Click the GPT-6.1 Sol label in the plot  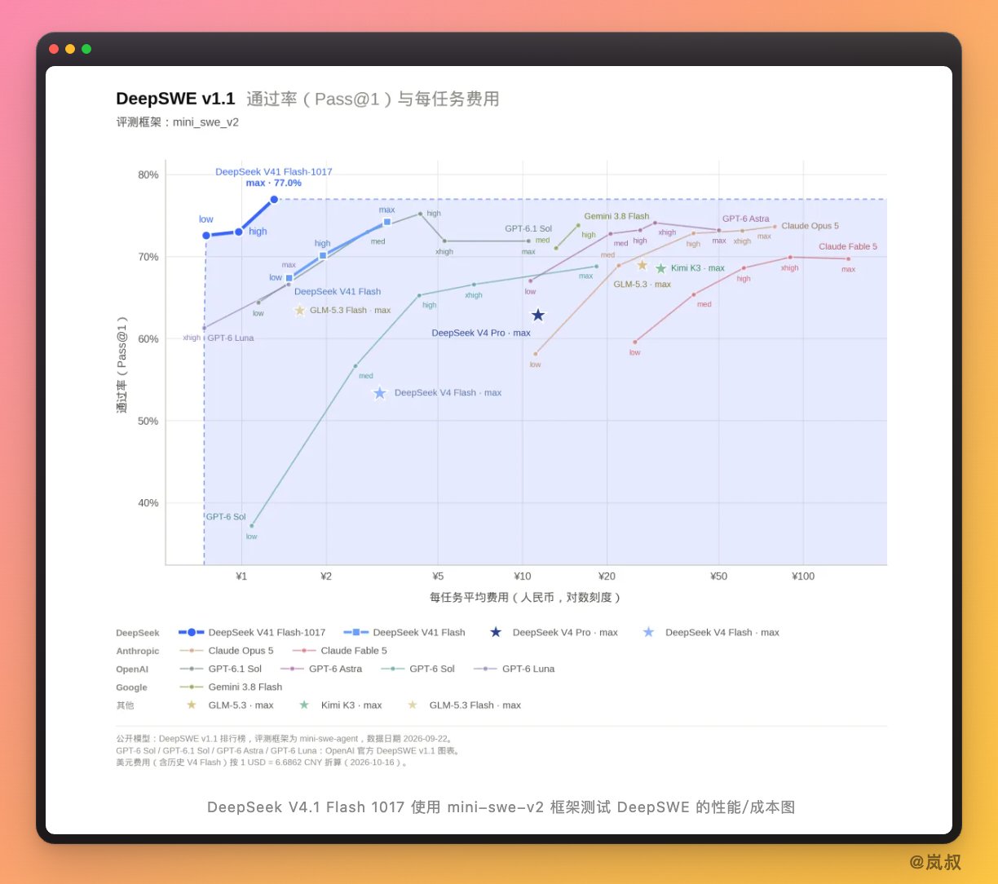528,229
